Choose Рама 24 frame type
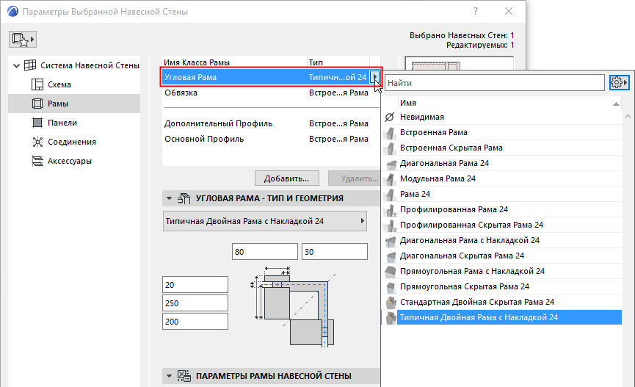 tap(501, 194)
